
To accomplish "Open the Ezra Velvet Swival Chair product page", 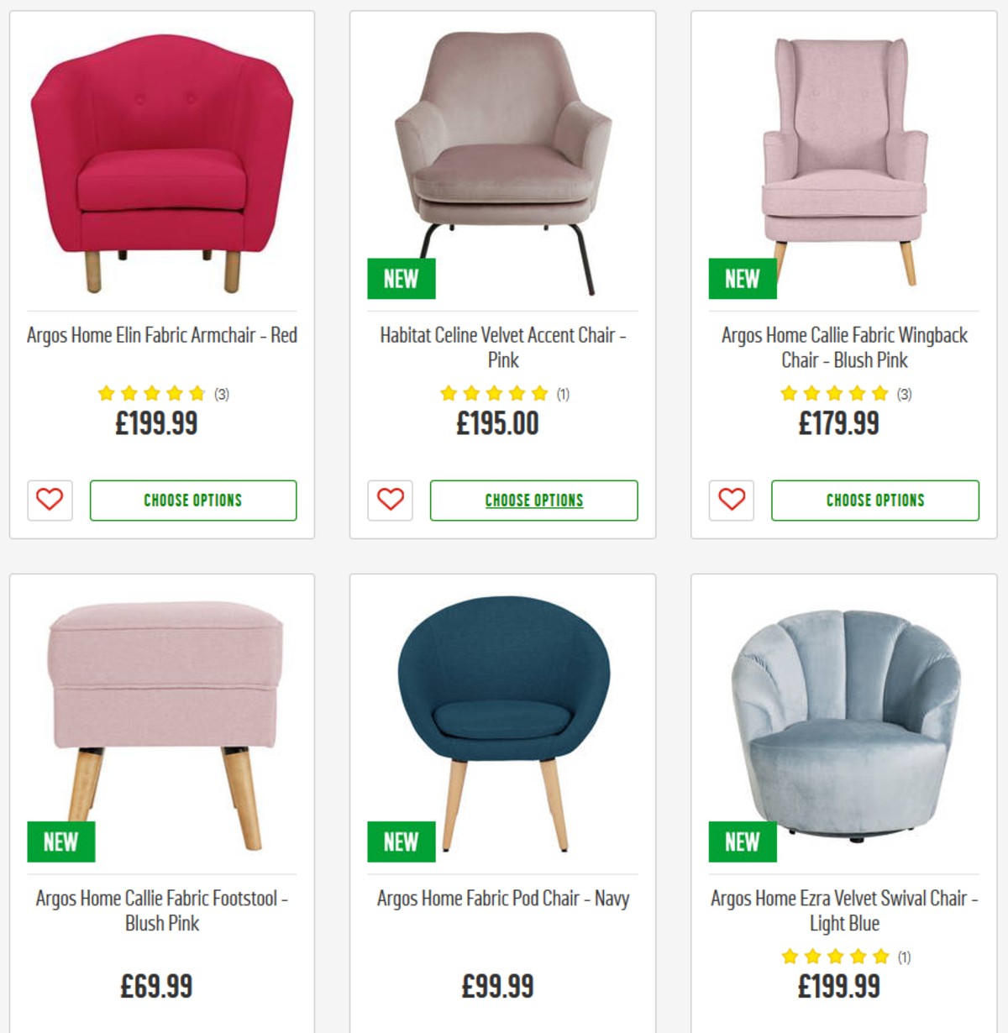I will tap(841, 910).
